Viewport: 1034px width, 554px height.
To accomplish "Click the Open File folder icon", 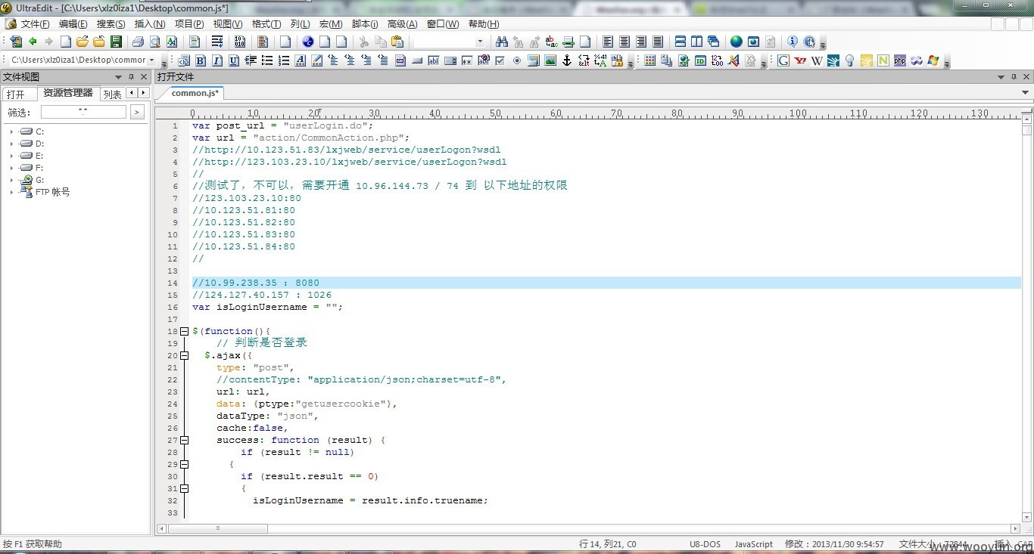I will [83, 42].
